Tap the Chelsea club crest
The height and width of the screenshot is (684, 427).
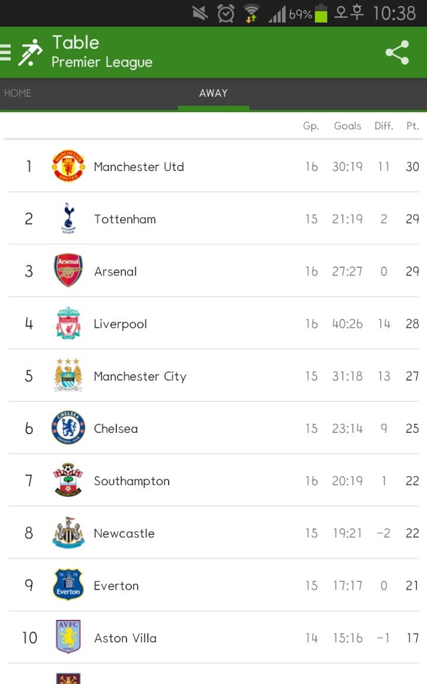(x=68, y=428)
